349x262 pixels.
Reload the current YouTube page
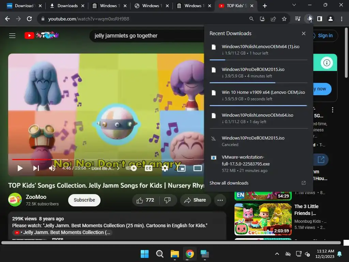click(x=29, y=19)
